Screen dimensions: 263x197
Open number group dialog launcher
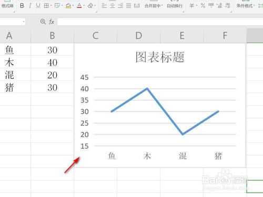[231, 12]
